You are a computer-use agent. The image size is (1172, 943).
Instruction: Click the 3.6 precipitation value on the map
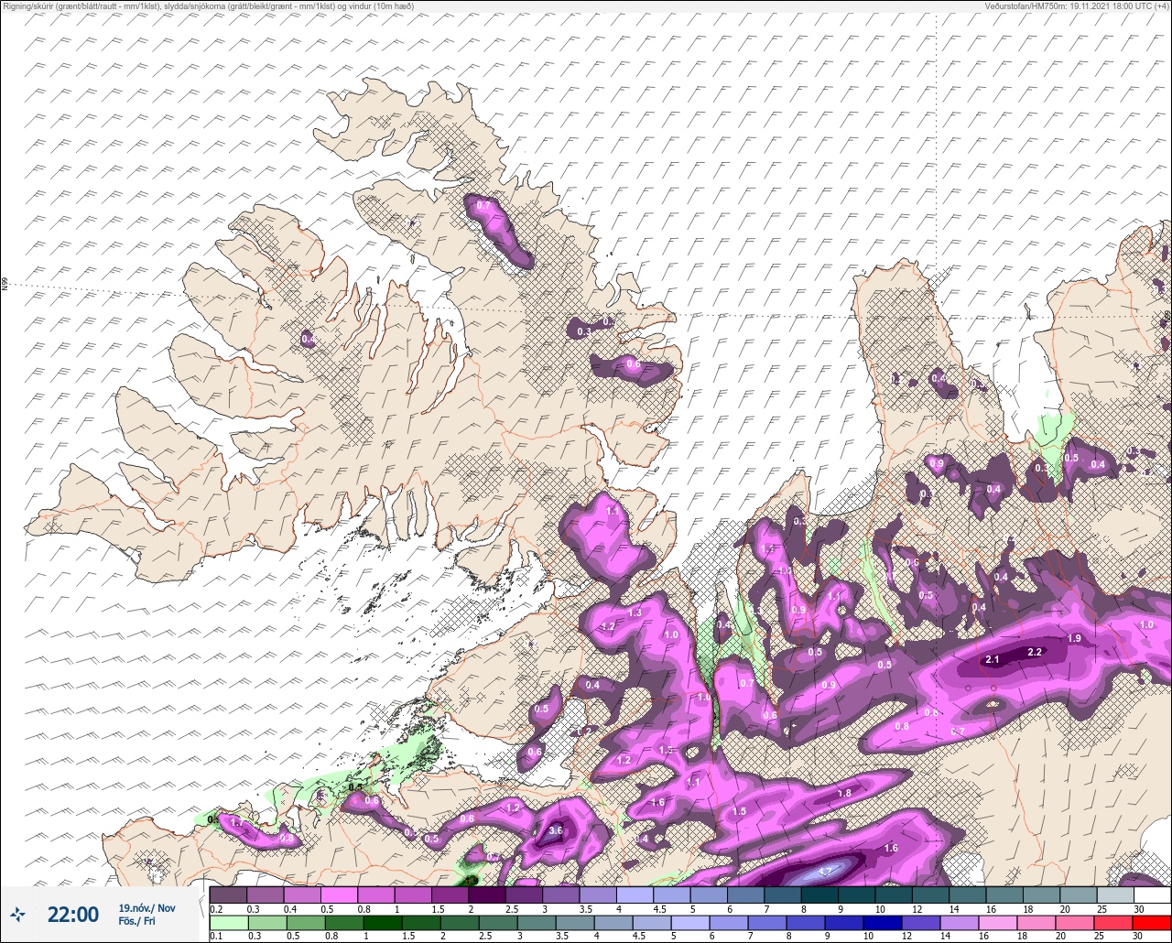click(x=556, y=831)
